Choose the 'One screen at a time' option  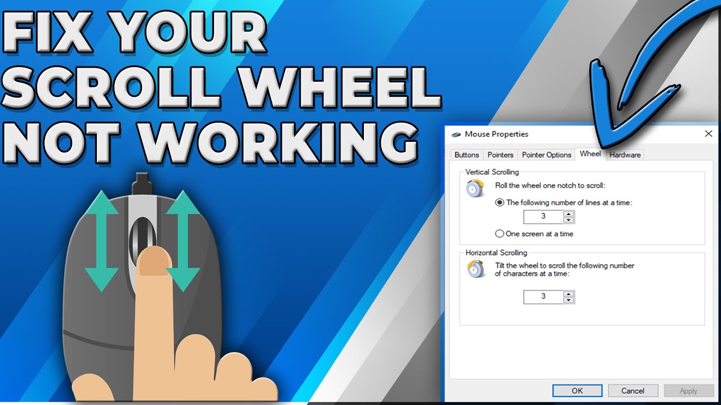(x=534, y=233)
